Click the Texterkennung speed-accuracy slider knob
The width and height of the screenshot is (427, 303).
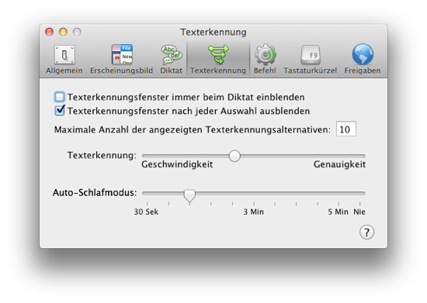(234, 156)
